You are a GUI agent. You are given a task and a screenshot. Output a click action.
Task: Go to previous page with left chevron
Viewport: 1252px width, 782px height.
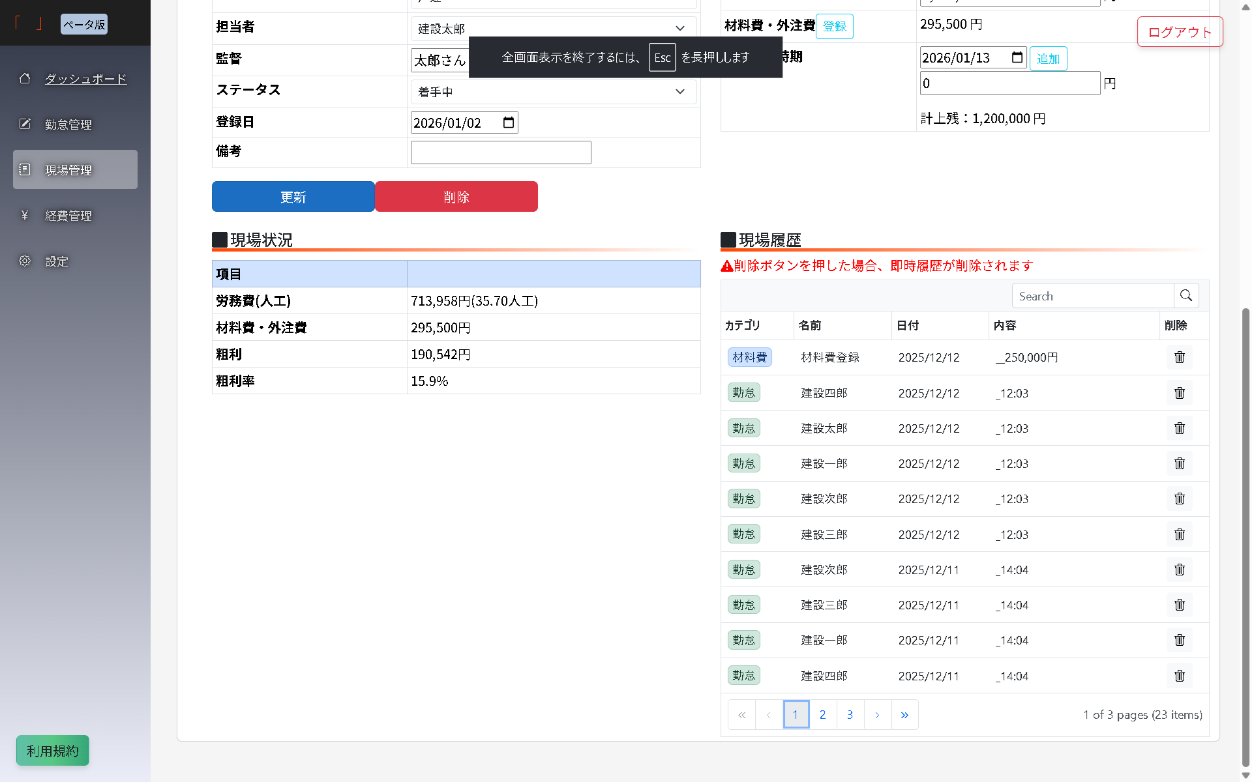pyautogui.click(x=769, y=714)
